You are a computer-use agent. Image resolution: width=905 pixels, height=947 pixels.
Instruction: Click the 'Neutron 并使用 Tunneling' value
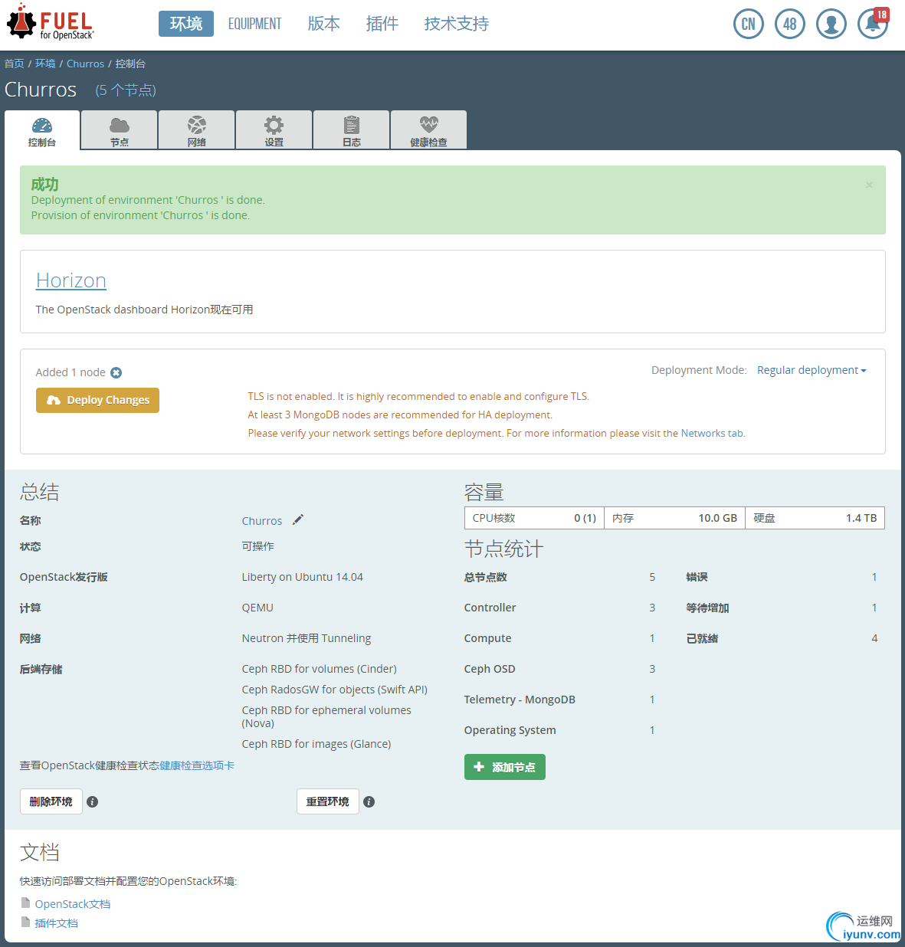pos(306,638)
